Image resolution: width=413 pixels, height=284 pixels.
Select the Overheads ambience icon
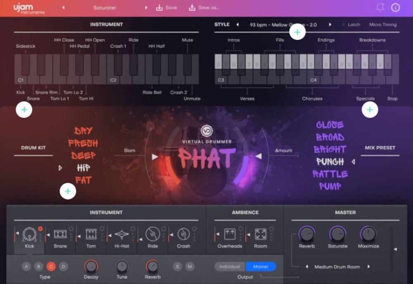coord(230,234)
